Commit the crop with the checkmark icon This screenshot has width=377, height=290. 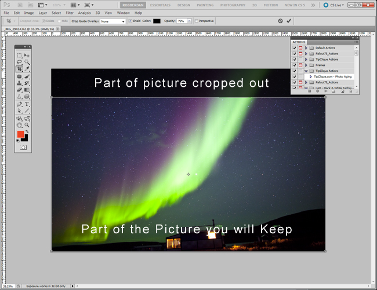click(x=289, y=21)
